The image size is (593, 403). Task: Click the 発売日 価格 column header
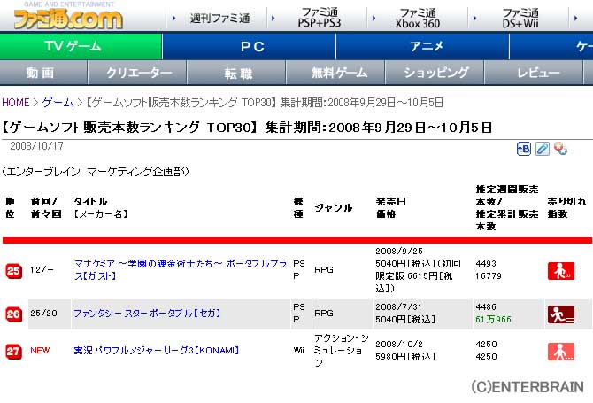click(390, 208)
